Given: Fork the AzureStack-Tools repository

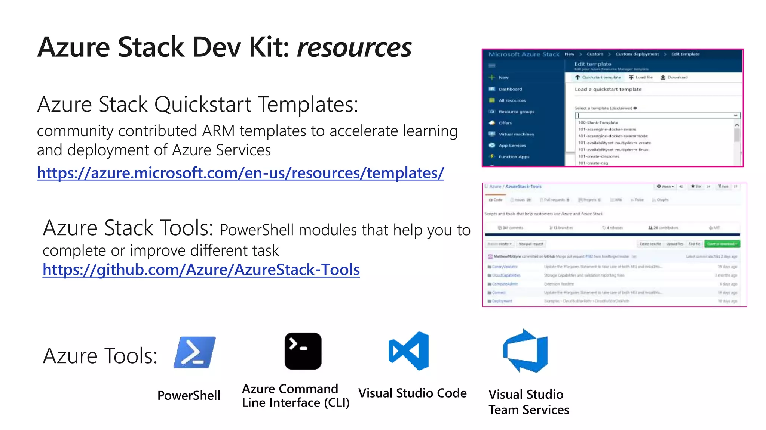Looking at the screenshot, I should [x=723, y=186].
